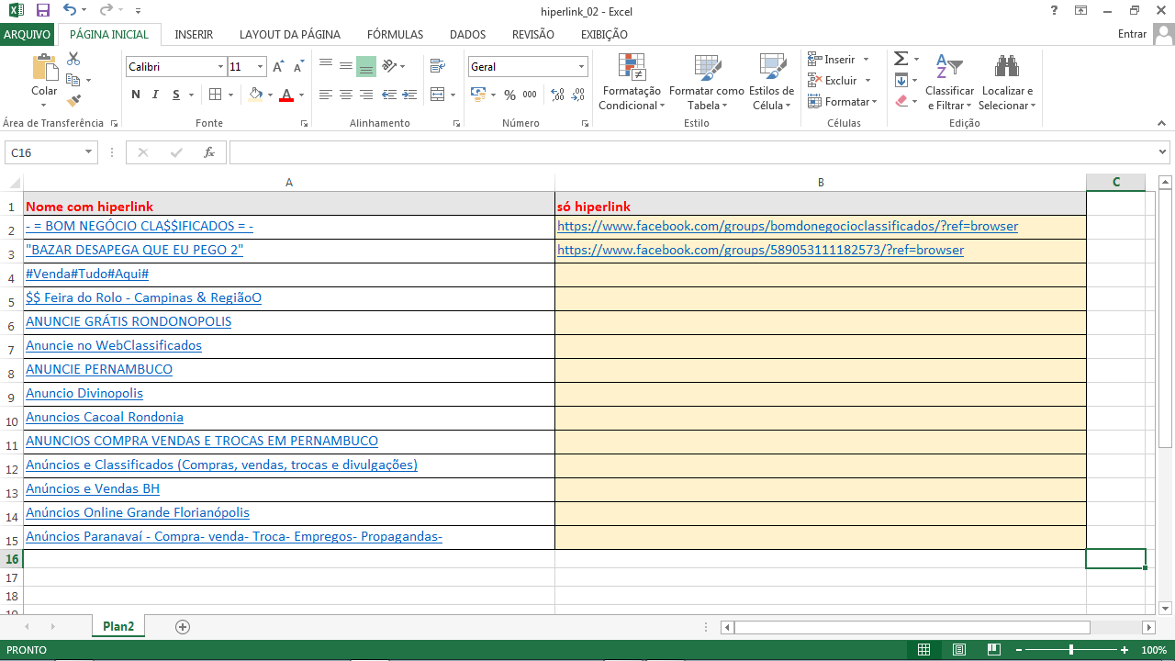
Task: Increase font size with the larger A icon
Action: tap(277, 67)
